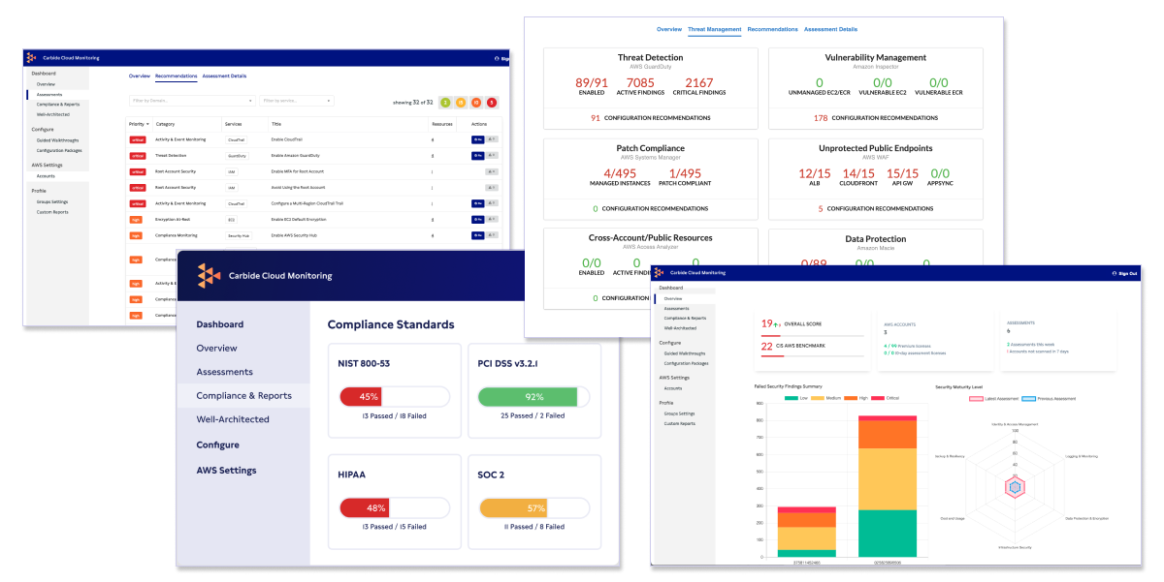Click the Fix icon for Enable Amazon GuardDuty
Viewport: 1164px width, 582px height.
click(477, 155)
